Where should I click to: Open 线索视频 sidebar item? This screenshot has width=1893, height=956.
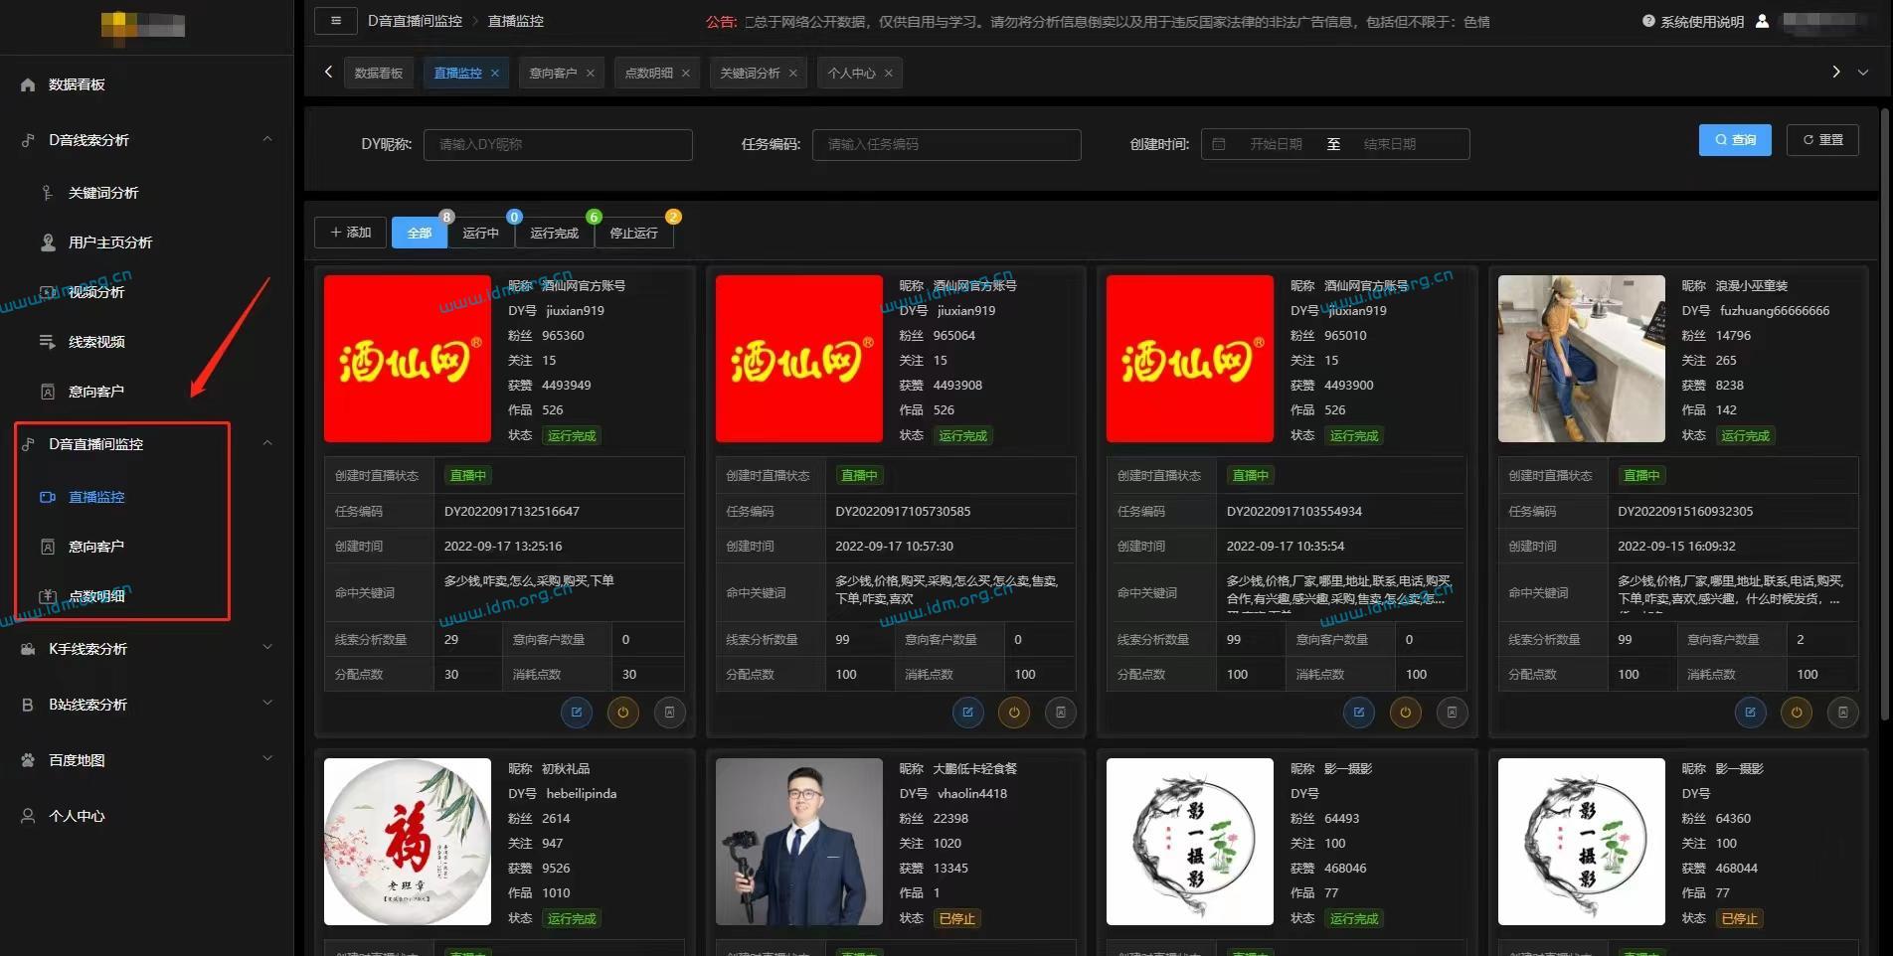(96, 342)
